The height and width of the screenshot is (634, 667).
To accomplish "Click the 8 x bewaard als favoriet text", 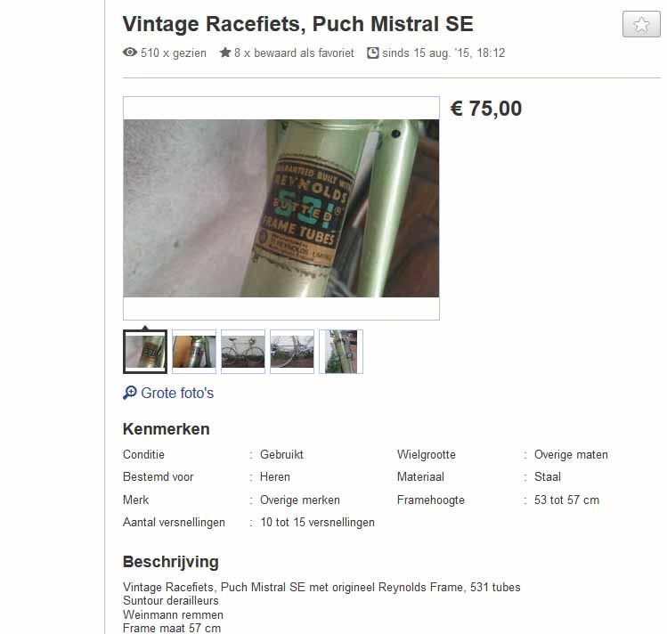I will [x=294, y=53].
